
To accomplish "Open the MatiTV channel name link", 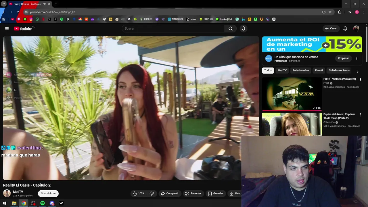I will (18, 192).
